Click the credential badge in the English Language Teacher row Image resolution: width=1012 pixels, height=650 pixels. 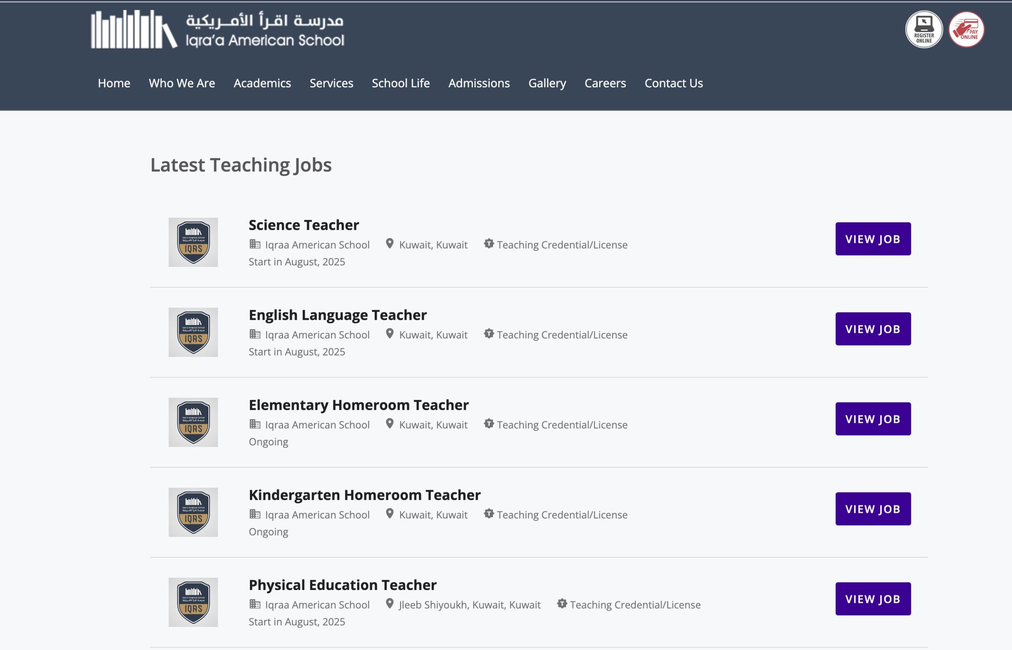pos(489,334)
